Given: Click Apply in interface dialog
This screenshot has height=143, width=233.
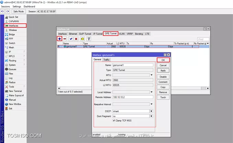Looking at the screenshot, I should (163, 70).
